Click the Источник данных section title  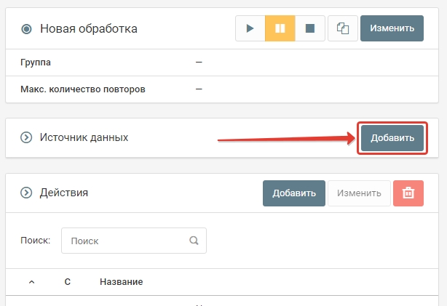[84, 137]
